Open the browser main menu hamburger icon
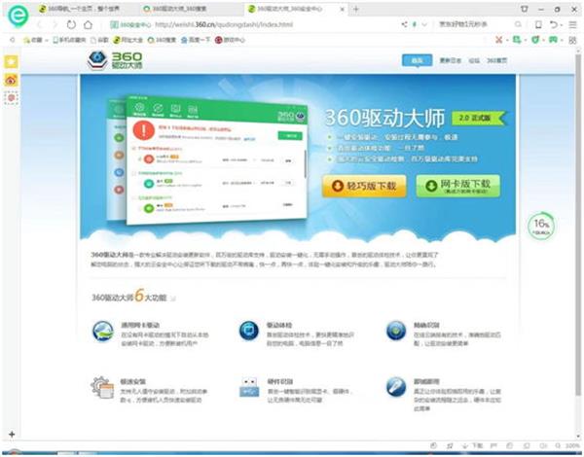Viewport: 584px width, 457px height. 573,24
